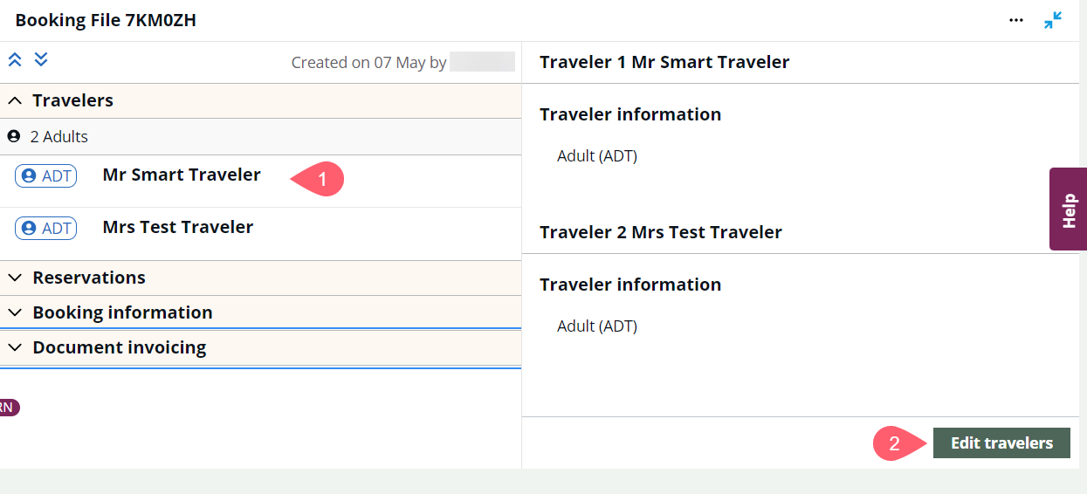Select Mrs Test Traveler in the list

[178, 227]
